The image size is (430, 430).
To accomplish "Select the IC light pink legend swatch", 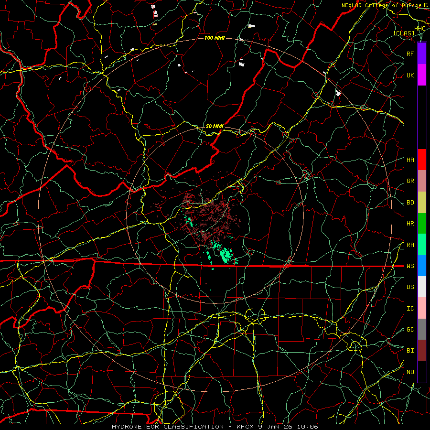I will 422,308.
